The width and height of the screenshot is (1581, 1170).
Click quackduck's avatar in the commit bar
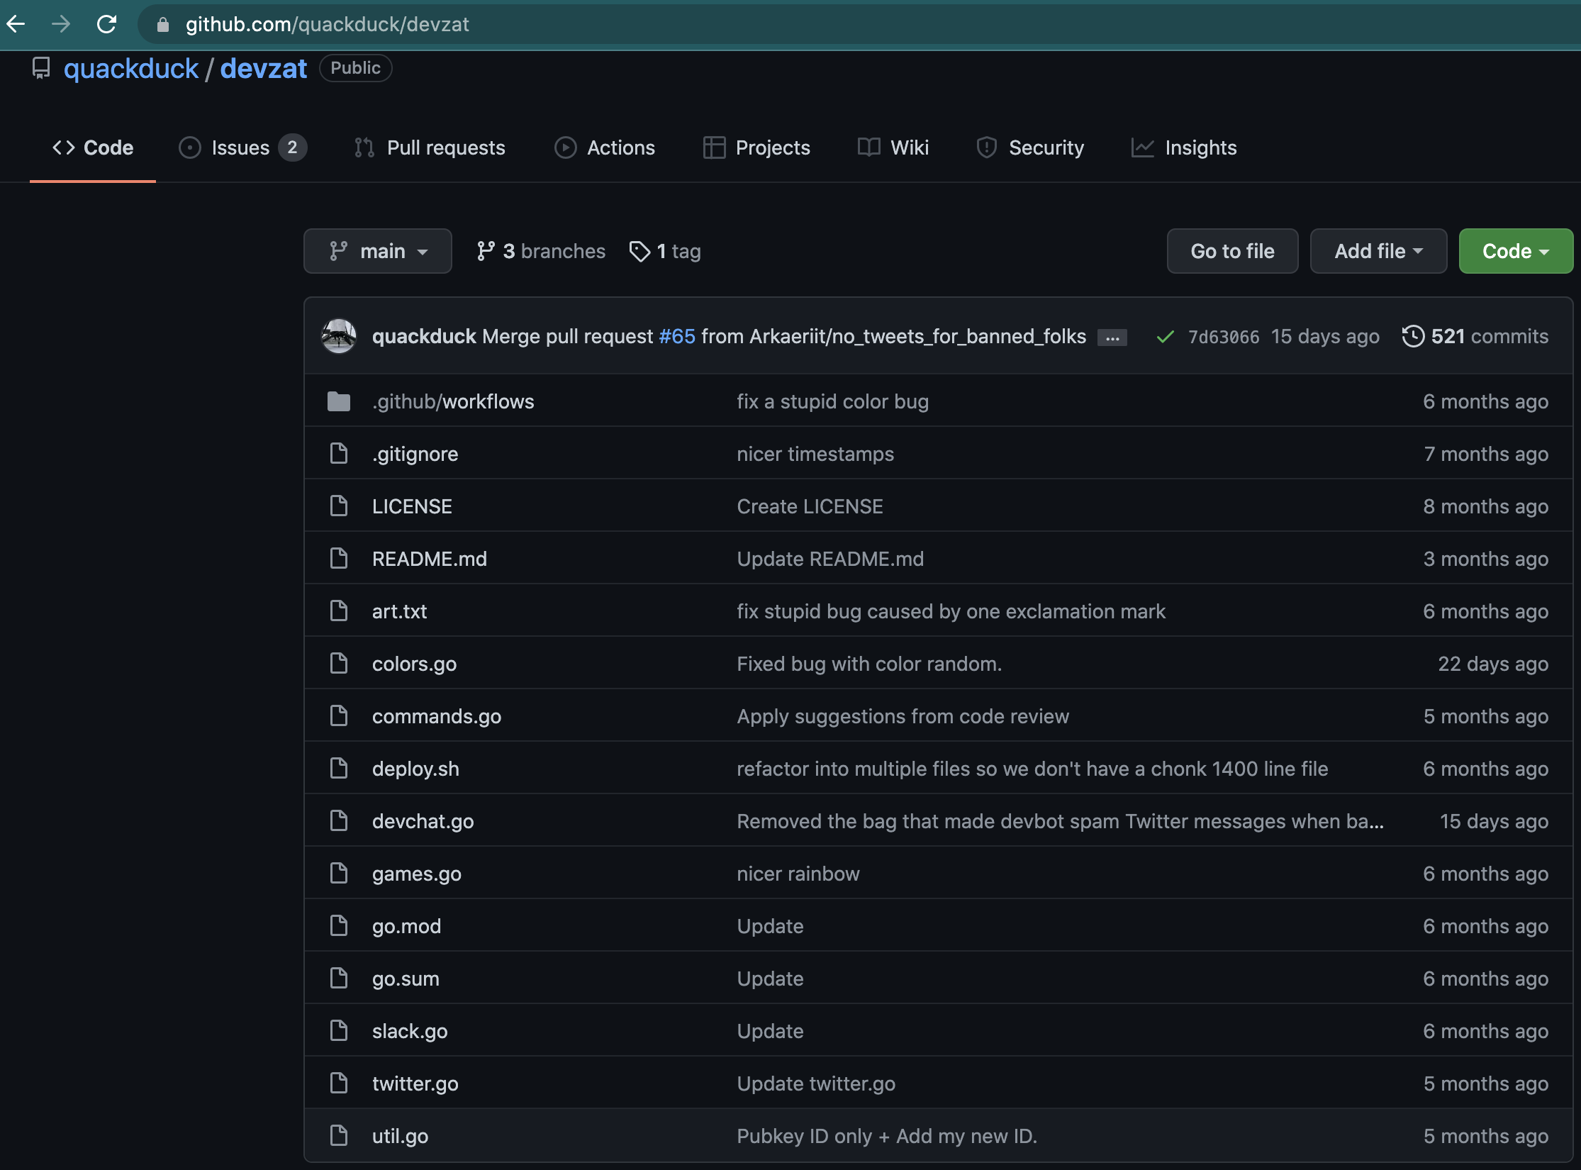(339, 336)
